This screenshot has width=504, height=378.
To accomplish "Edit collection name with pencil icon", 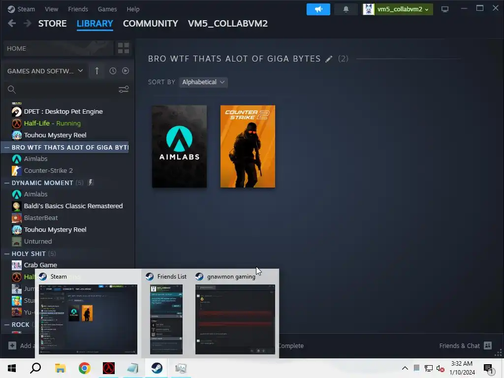I will 328,59.
